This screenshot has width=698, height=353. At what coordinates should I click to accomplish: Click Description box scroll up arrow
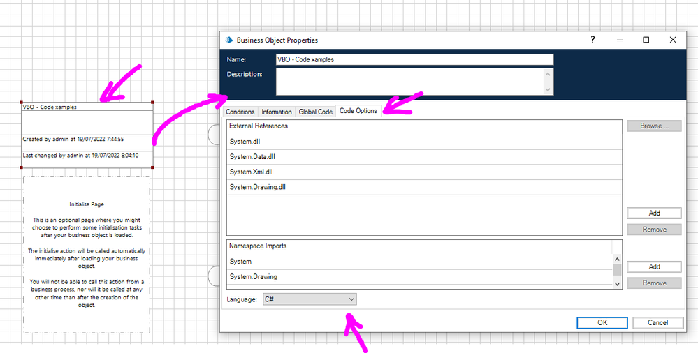tap(548, 74)
